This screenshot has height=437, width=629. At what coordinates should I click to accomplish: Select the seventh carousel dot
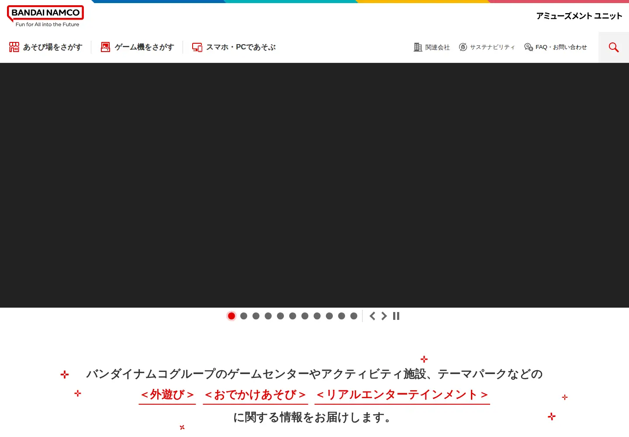pos(305,316)
